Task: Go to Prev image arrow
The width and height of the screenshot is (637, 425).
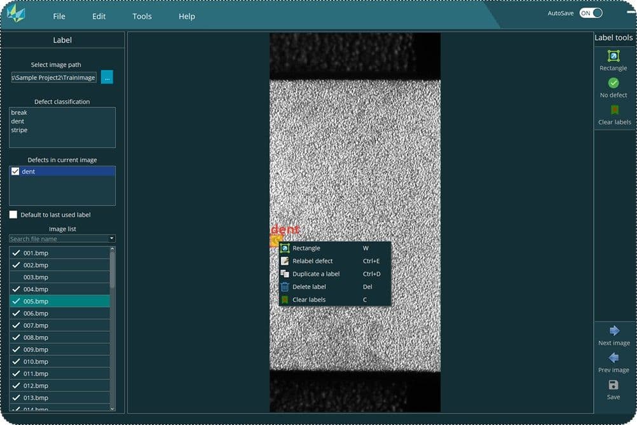Action: (x=613, y=358)
